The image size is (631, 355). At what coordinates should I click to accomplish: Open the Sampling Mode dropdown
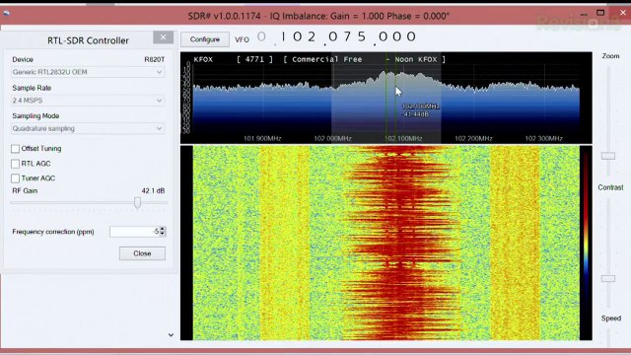(88, 128)
